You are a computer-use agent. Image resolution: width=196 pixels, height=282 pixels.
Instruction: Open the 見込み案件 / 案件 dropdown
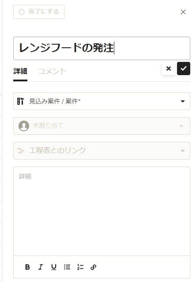(x=102, y=101)
